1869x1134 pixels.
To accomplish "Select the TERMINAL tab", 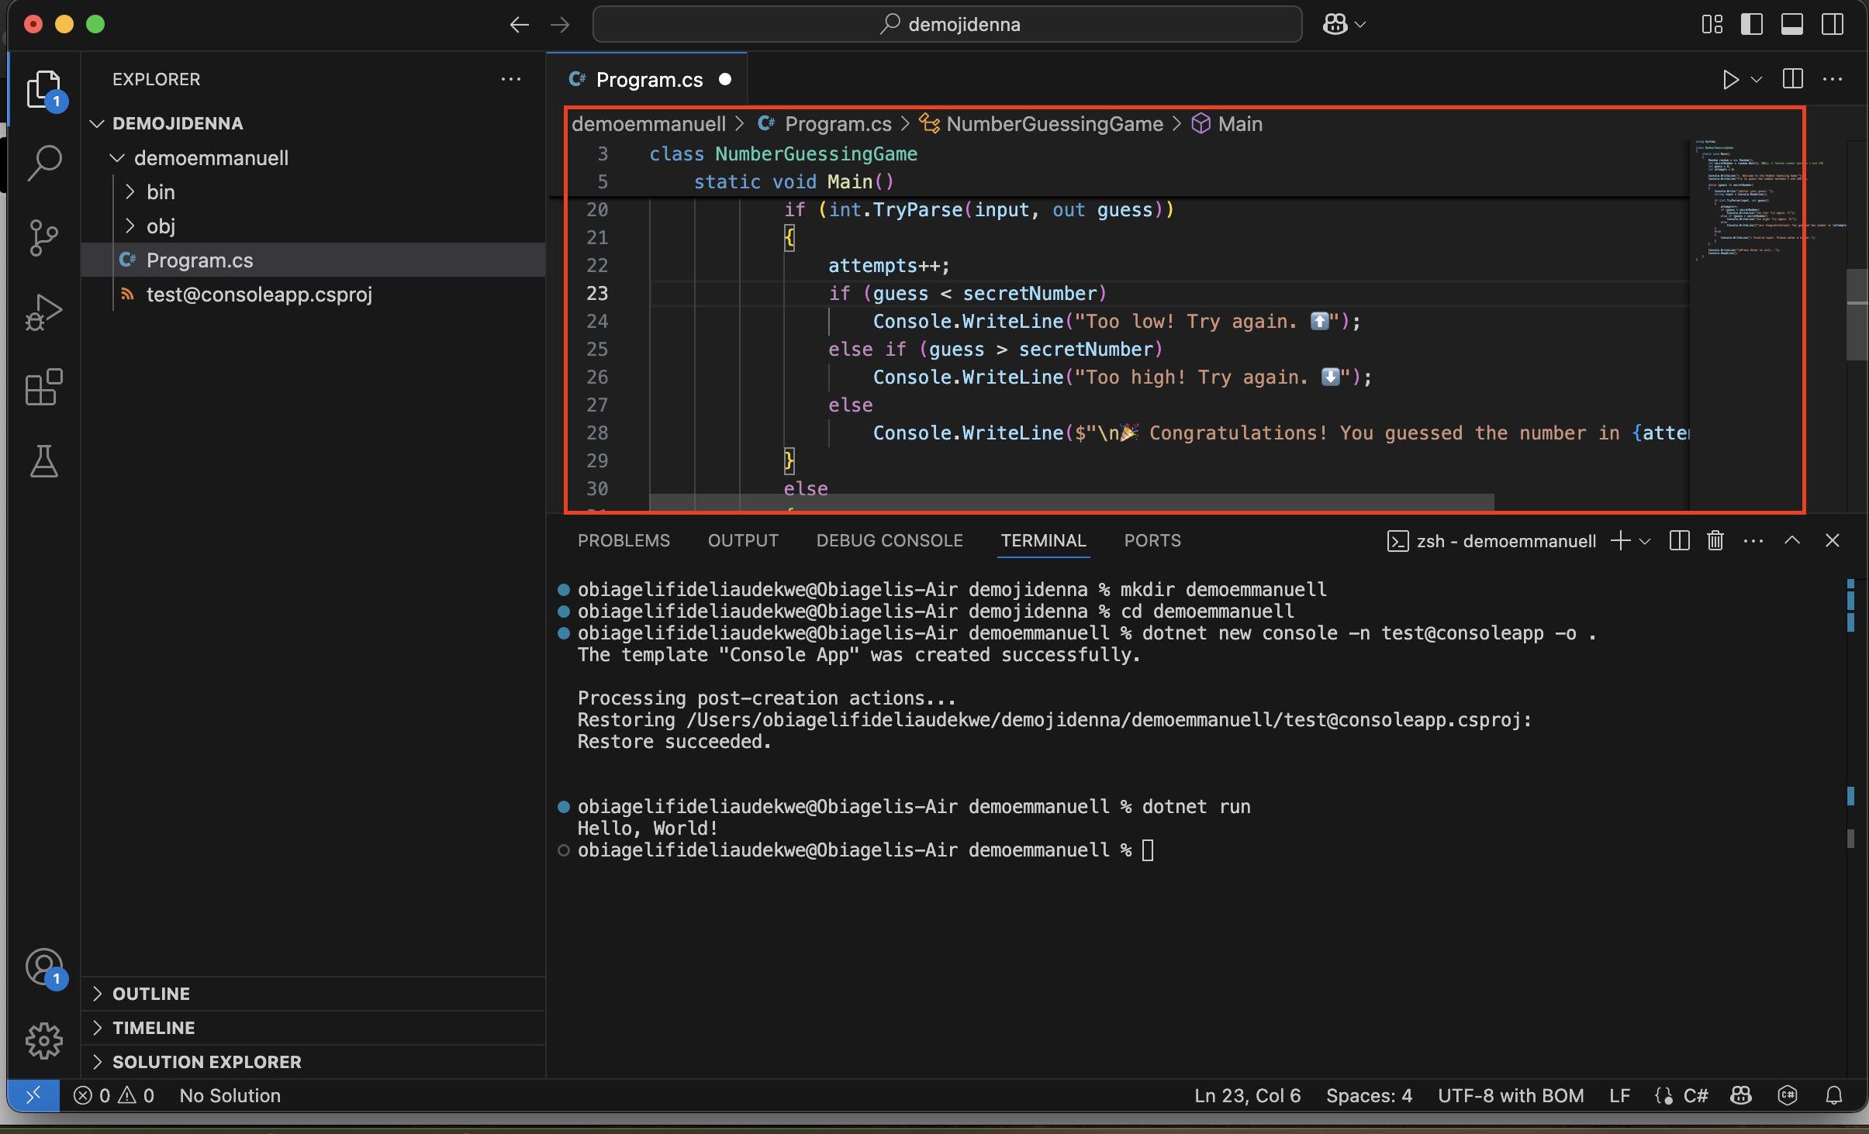I will point(1043,541).
